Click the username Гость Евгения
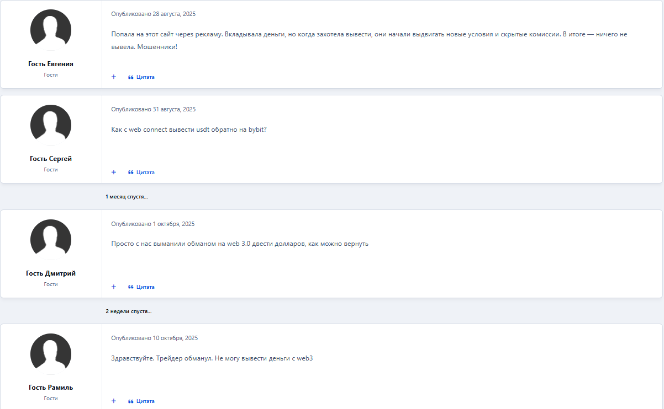 point(51,64)
